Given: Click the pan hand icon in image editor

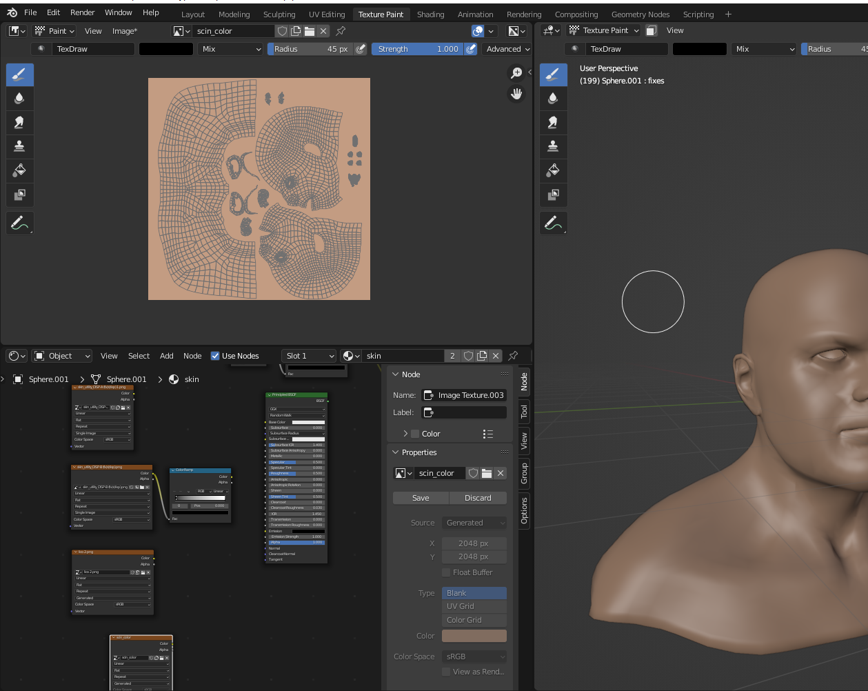Looking at the screenshot, I should click(516, 94).
